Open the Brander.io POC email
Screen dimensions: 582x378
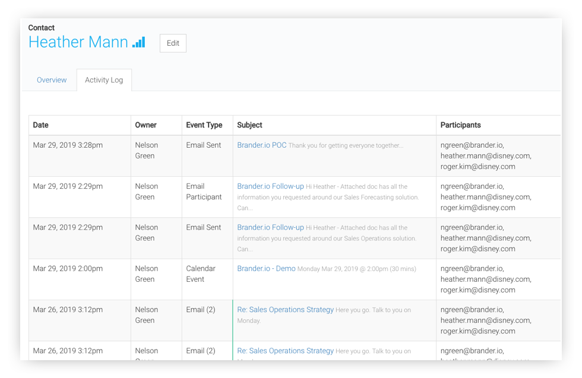(x=262, y=145)
